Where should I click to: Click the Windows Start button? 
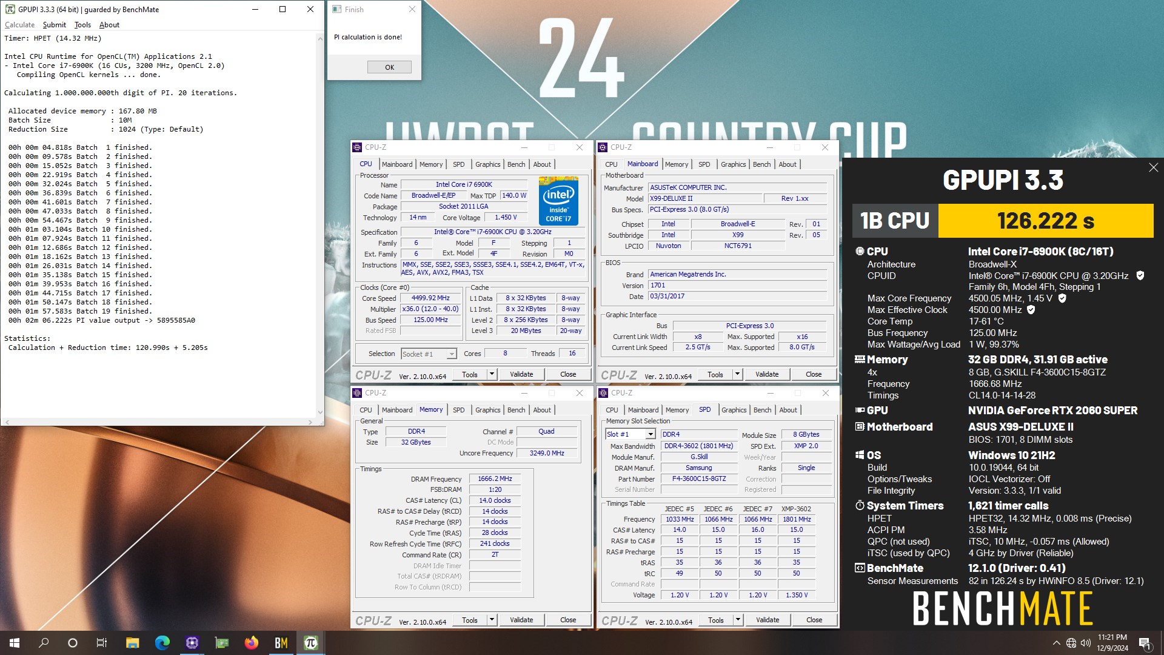[15, 643]
